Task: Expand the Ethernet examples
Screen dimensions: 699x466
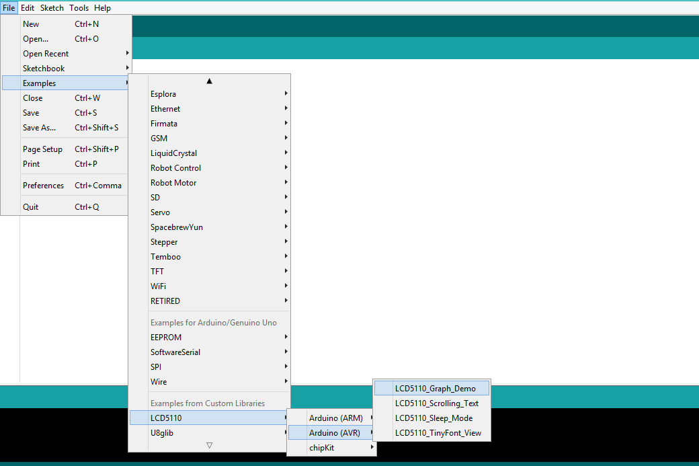Action: pos(210,109)
